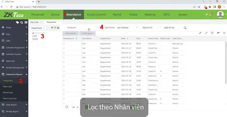Image resolution: width=227 pixels, height=117 pixels.
Task: Click the organization hierarchy tree icon
Action: (58, 28)
